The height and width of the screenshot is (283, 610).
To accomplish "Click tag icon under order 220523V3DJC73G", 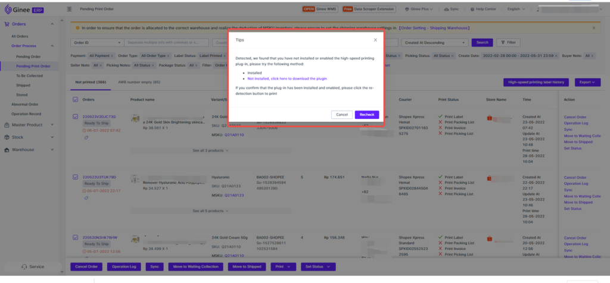I will [x=86, y=137].
